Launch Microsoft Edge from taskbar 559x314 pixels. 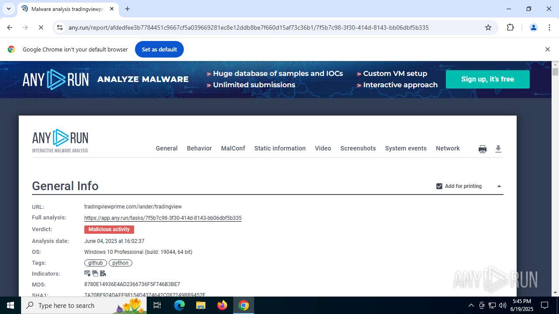click(x=179, y=305)
